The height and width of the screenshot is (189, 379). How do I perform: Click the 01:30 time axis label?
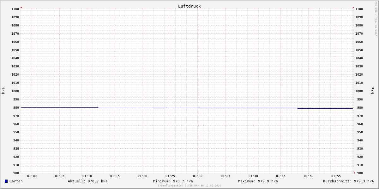click(x=198, y=176)
